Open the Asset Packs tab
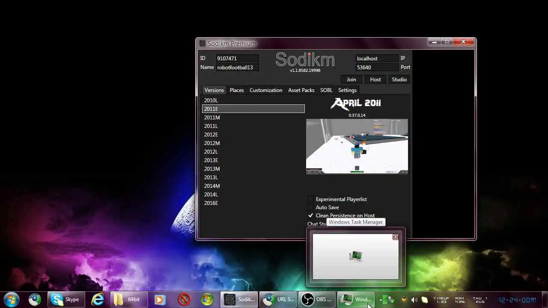Screen dimensions: 548x308 point(301,90)
